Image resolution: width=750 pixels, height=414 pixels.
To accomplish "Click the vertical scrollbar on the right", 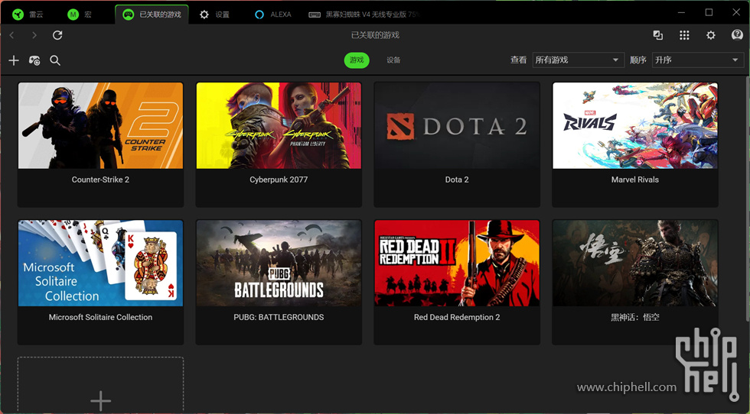I will pyautogui.click(x=747, y=198).
